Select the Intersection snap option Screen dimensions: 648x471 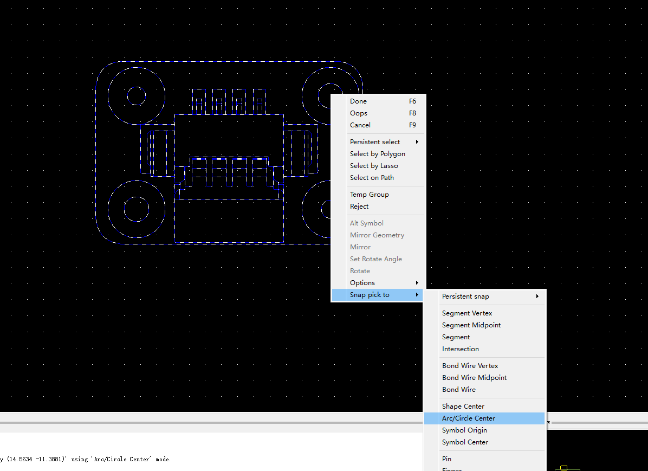pos(485,350)
